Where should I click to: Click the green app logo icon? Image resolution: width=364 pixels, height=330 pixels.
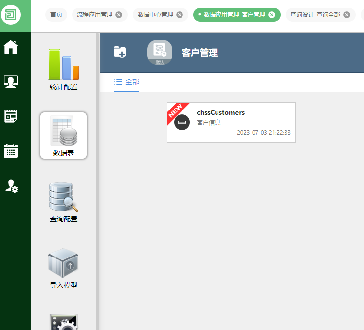pyautogui.click(x=11, y=15)
